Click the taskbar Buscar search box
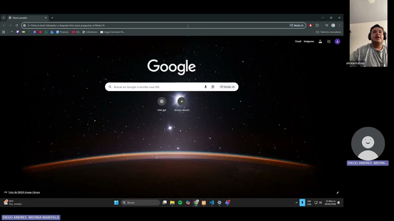 [x=141, y=203]
